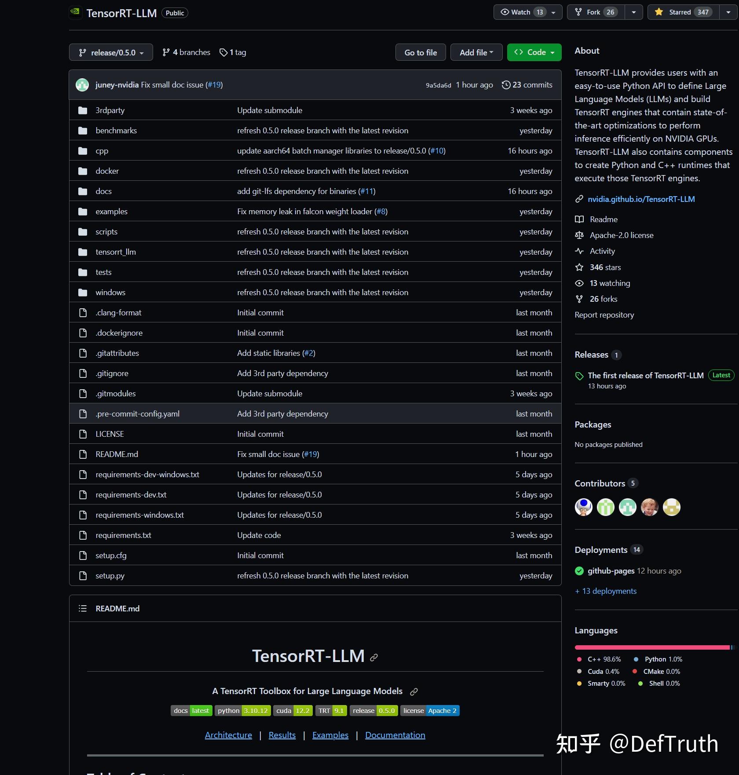Viewport: 739px width, 775px height.
Task: Click the README outline list icon
Action: (x=83, y=608)
